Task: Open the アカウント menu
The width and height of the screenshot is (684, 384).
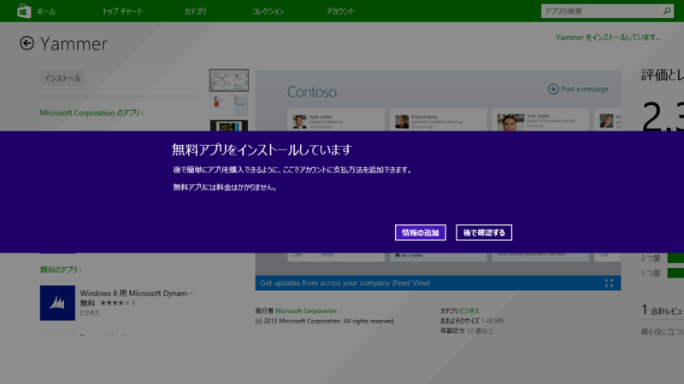Action: pyautogui.click(x=340, y=11)
